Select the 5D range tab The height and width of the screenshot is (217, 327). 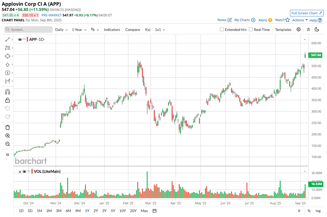pyautogui.click(x=30, y=211)
